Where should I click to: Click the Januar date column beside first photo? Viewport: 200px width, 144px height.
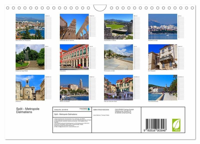[x=48, y=27]
